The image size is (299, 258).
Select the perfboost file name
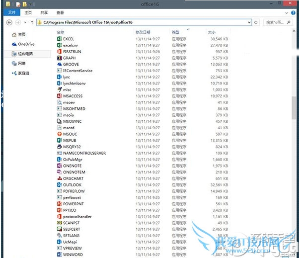tap(72, 197)
